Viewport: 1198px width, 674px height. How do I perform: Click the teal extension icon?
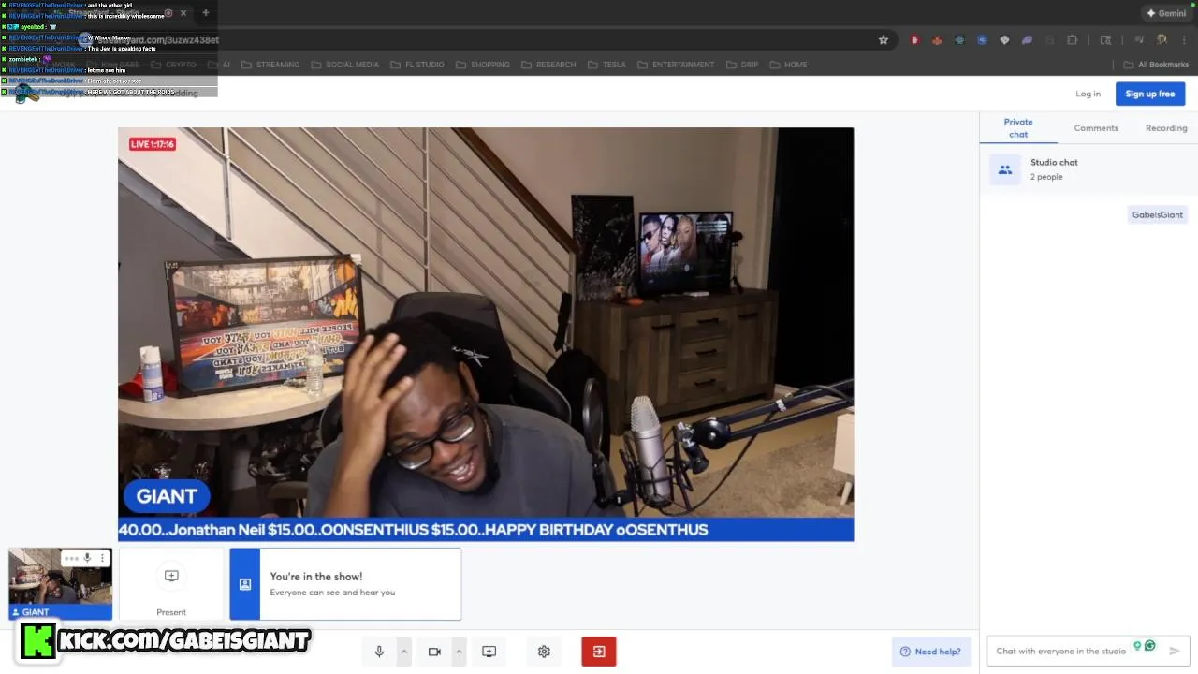(x=959, y=40)
